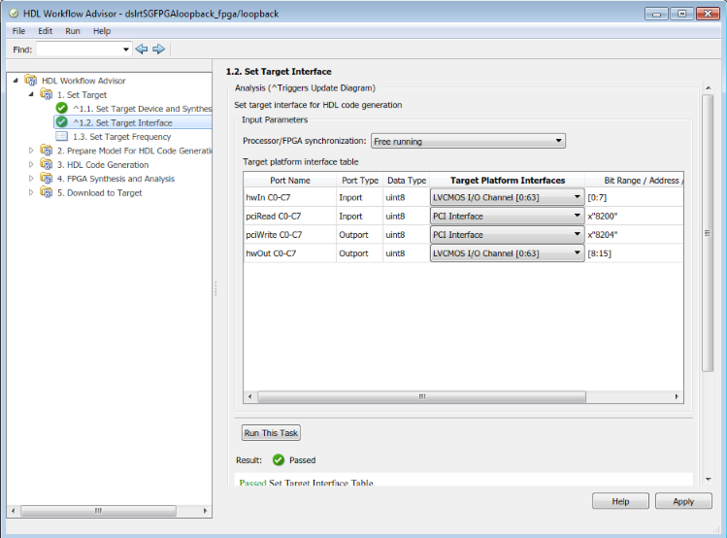Click right arrow of tree pane scrollbar

pos(206,511)
